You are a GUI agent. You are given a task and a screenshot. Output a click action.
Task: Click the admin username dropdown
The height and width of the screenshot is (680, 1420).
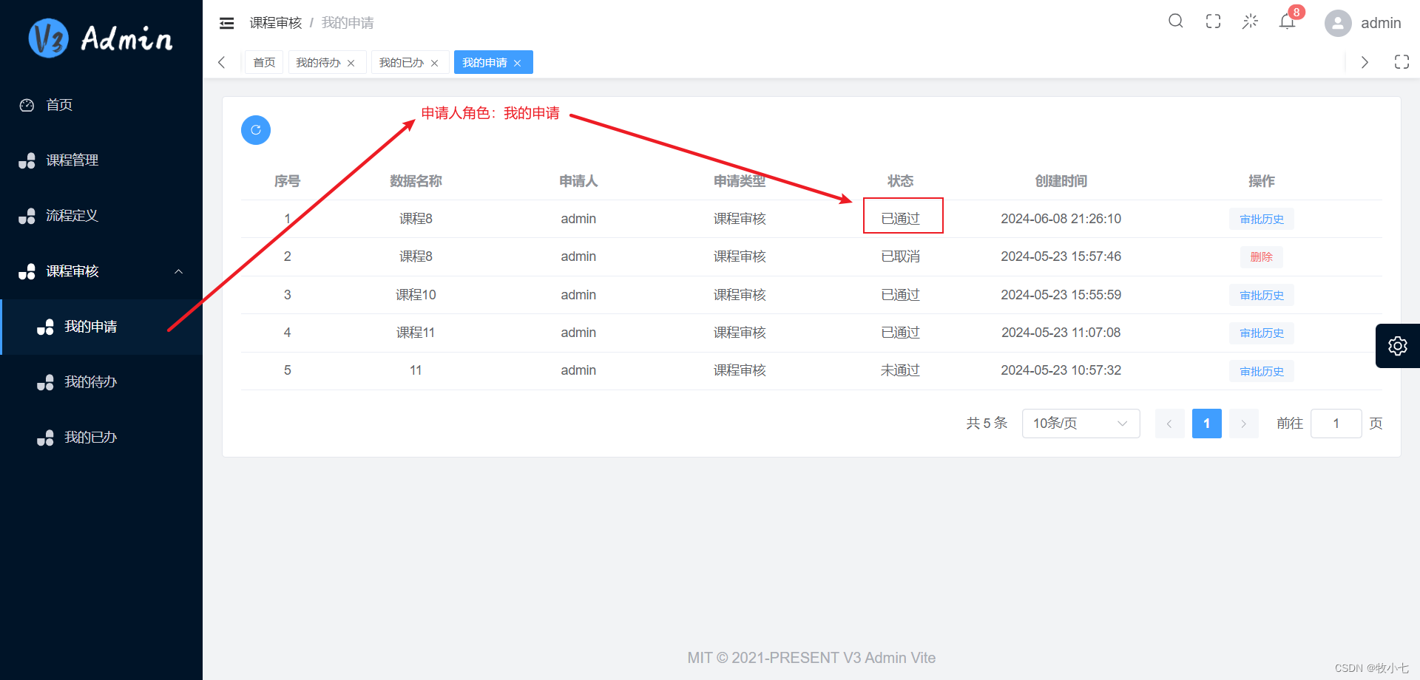(1381, 23)
